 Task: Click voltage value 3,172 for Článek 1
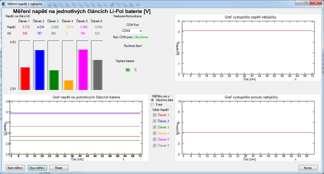point(26,27)
